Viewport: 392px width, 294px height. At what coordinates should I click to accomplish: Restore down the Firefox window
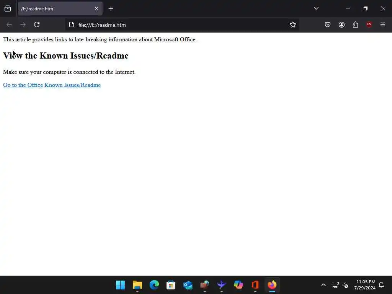pyautogui.click(x=365, y=8)
